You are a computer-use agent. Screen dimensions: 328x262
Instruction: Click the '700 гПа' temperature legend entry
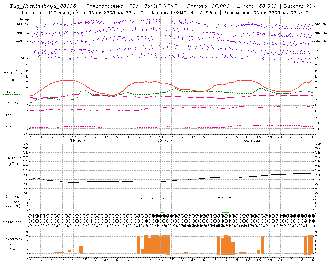coord(12,115)
